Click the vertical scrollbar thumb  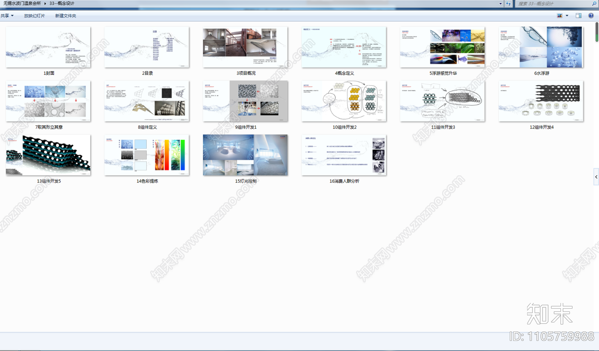tap(597, 32)
